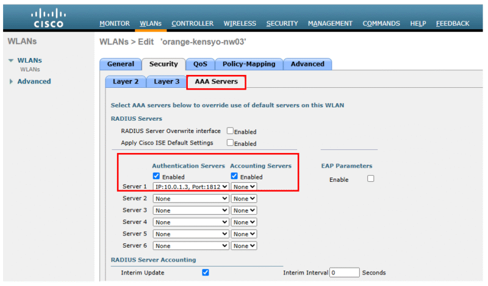The height and width of the screenshot is (286, 488).
Task: Toggle EAP Parameters Enable checkbox
Action: (370, 179)
